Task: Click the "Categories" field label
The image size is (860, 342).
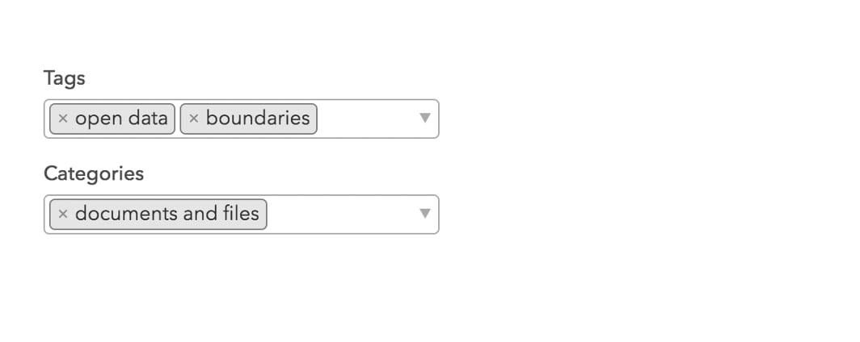Action: [94, 173]
